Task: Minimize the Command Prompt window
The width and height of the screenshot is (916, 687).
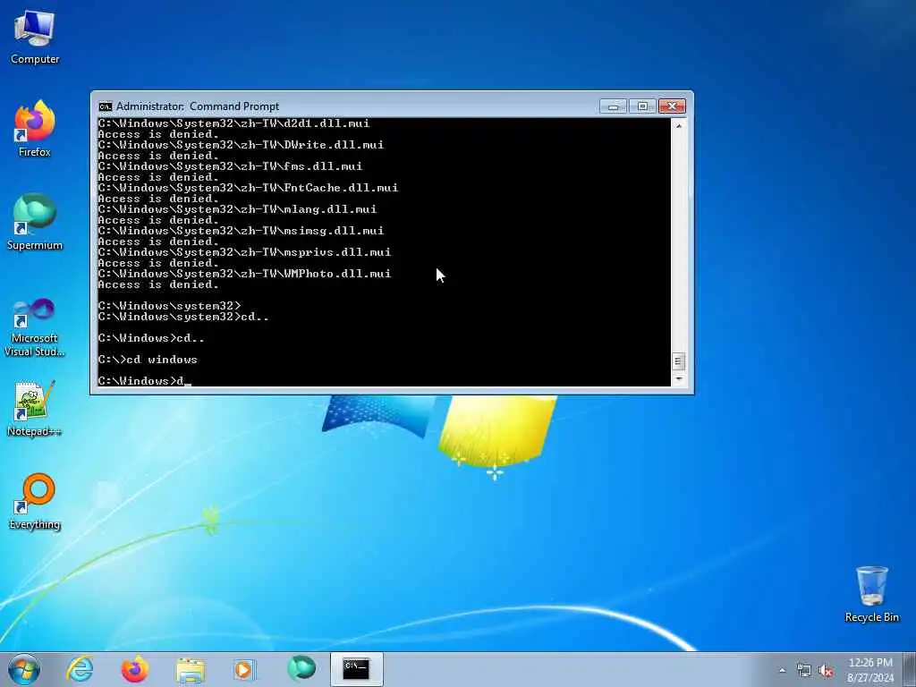Action: (x=613, y=106)
